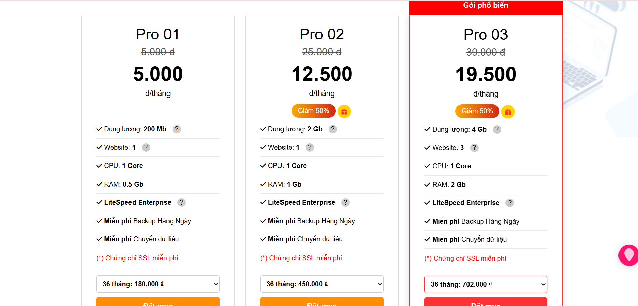This screenshot has height=306, width=638.
Task: Click the gift icon on Pro 02 plan
Action: pos(344,112)
